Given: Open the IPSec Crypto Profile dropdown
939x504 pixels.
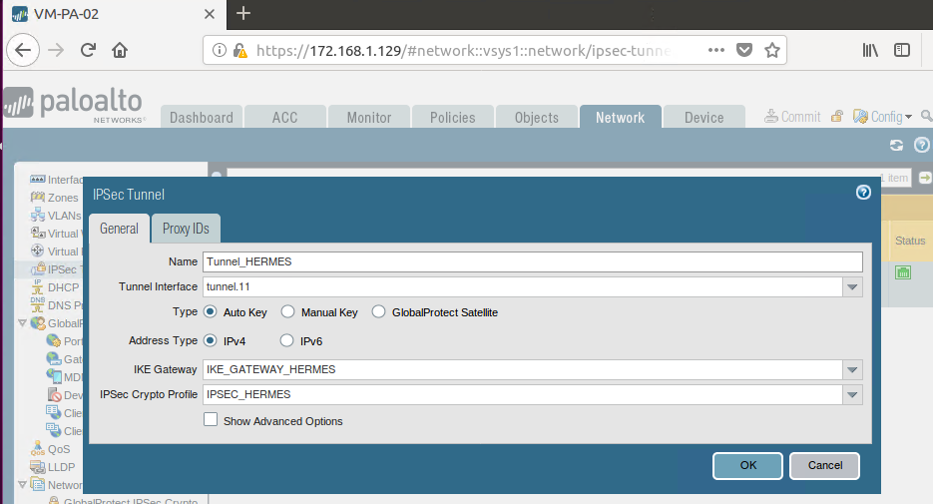Looking at the screenshot, I should 852,394.
